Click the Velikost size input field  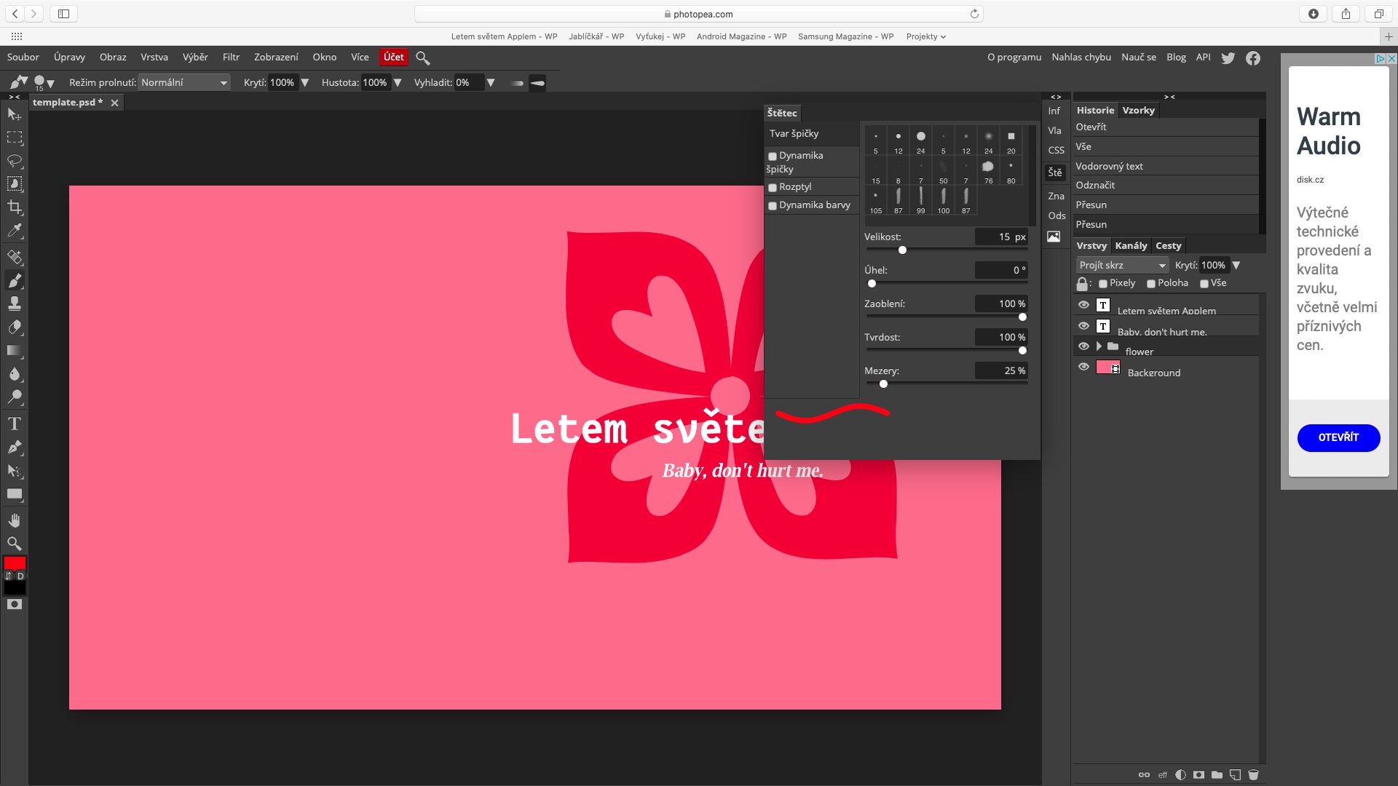coord(1001,237)
